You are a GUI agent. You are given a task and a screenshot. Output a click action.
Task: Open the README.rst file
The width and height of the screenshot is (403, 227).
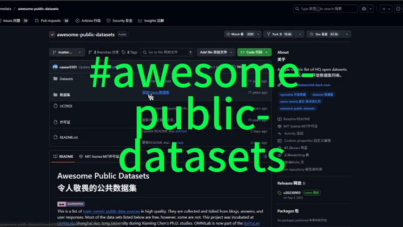tap(69, 137)
